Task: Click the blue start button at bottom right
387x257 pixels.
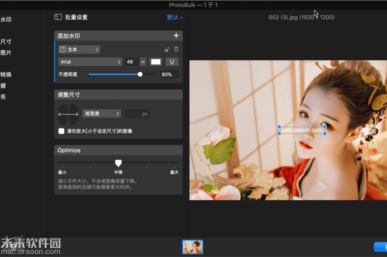Action: pyautogui.click(x=380, y=247)
